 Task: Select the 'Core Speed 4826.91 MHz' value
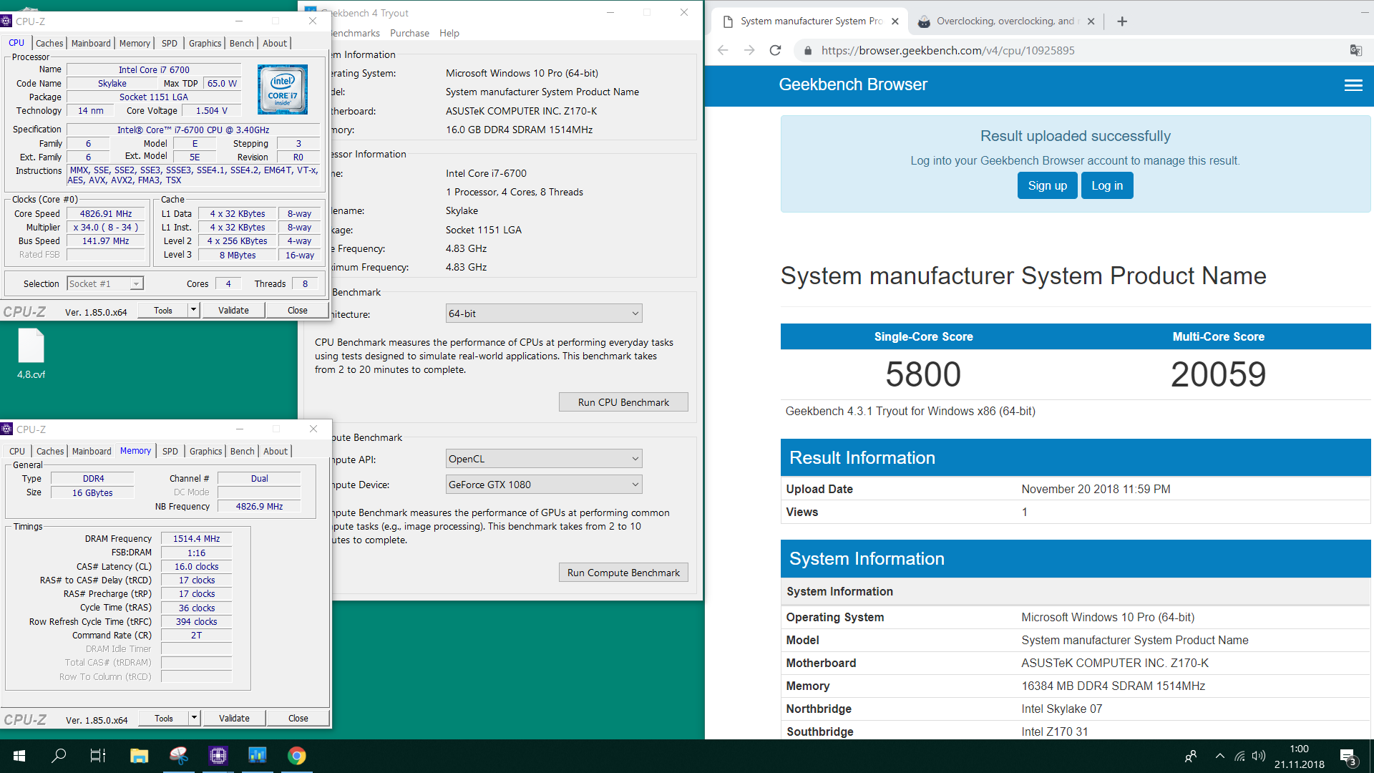(x=106, y=213)
